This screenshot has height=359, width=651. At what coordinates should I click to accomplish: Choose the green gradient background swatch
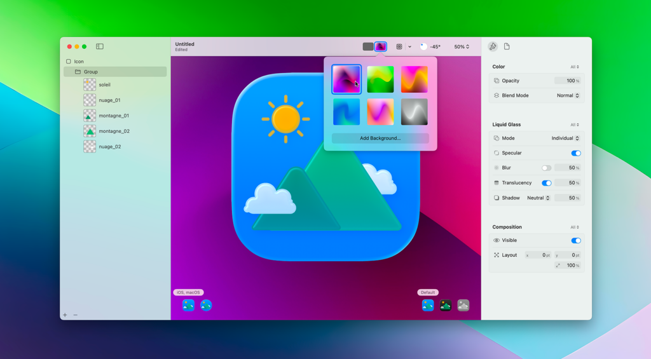(380, 79)
